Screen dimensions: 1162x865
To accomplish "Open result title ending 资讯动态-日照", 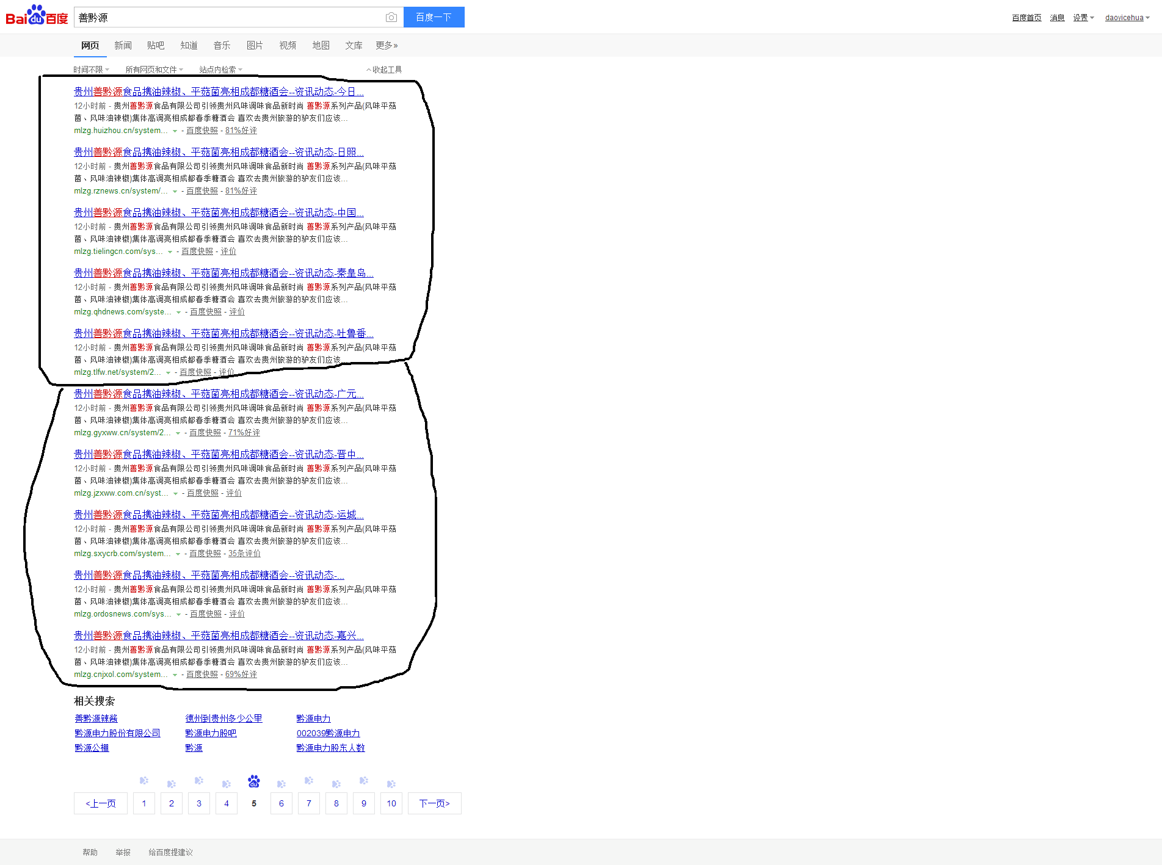I will click(219, 152).
